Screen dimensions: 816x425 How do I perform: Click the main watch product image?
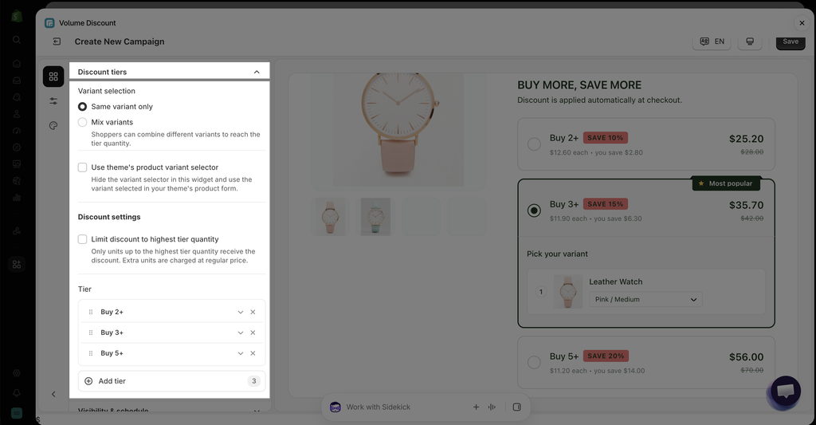click(398, 130)
